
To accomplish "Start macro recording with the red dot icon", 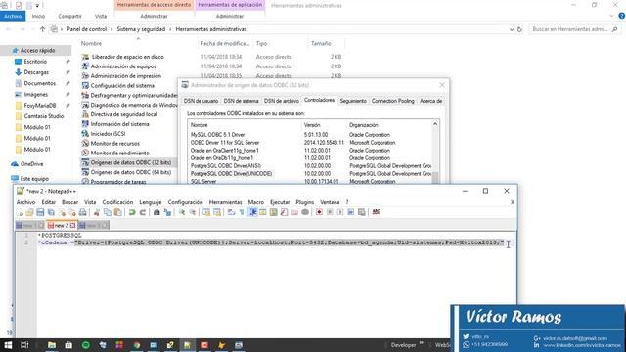I will [319, 212].
